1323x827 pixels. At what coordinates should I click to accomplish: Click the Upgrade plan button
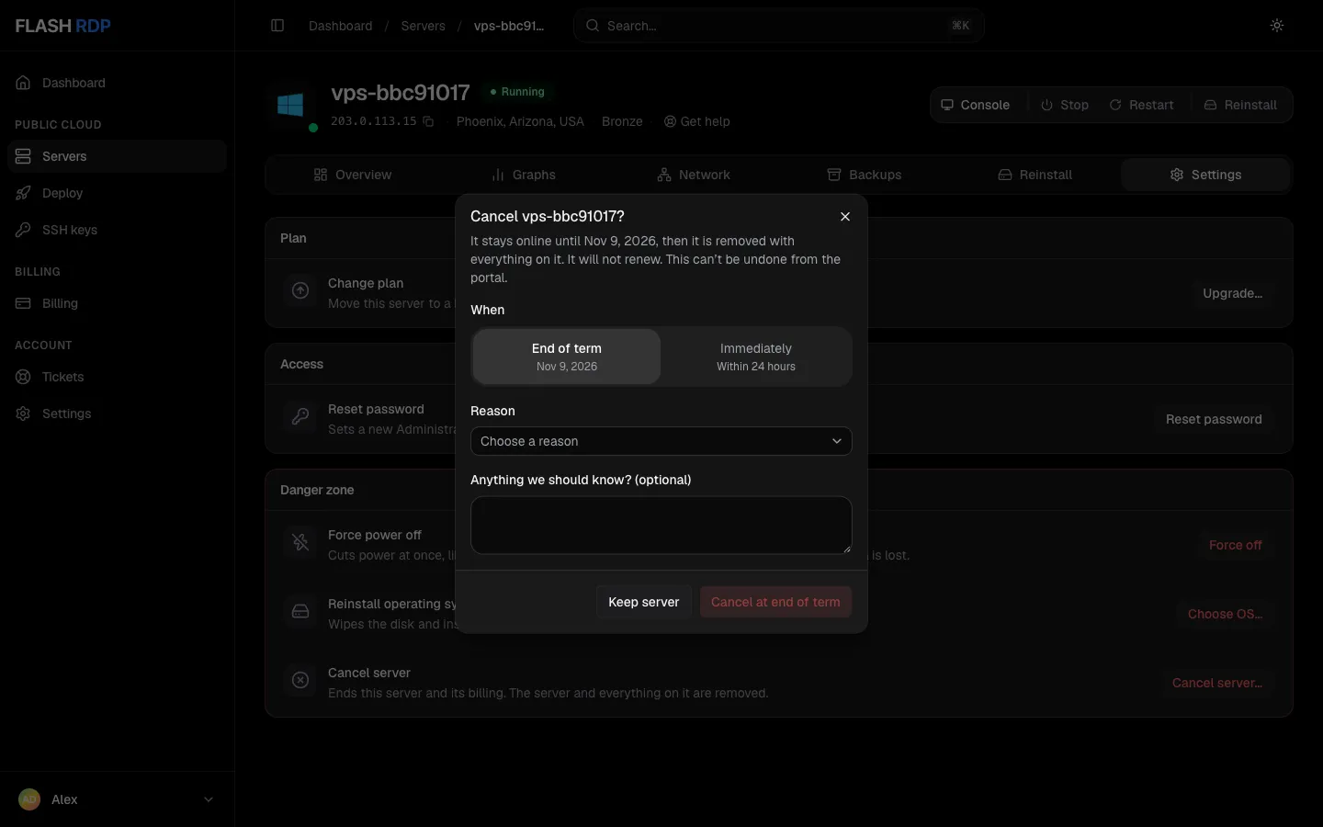1232,293
